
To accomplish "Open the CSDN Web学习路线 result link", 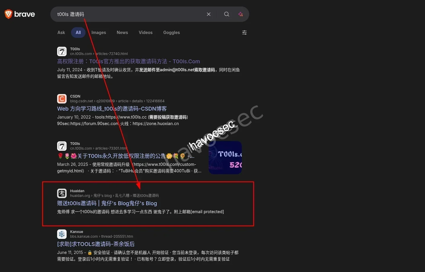I will (112, 109).
